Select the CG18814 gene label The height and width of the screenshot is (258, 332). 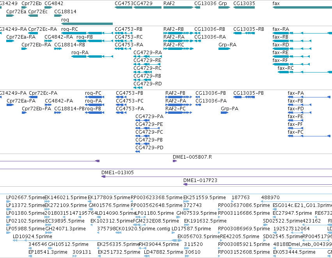(x=65, y=12)
